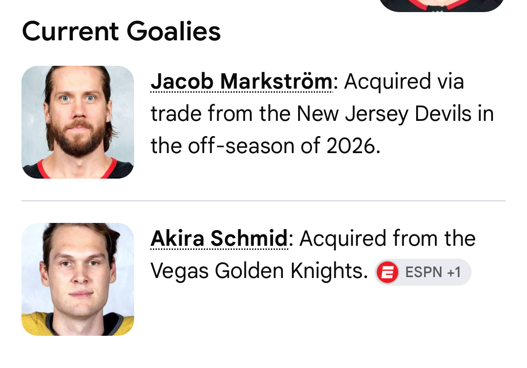Select Akira Schmid's headshot photo

tap(78, 279)
